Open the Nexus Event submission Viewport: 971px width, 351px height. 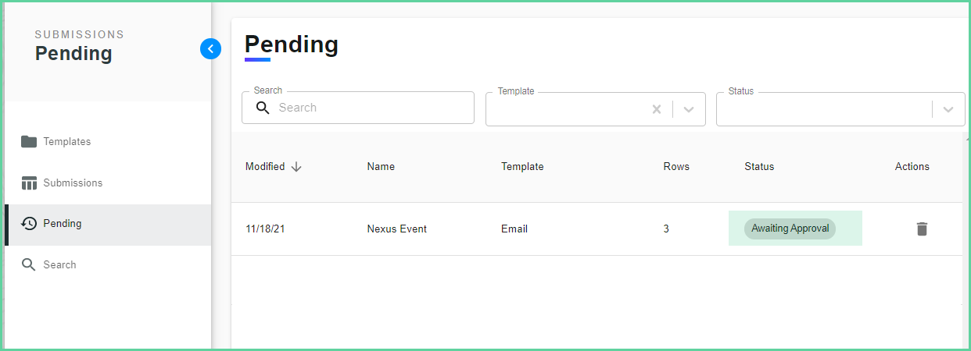click(x=397, y=229)
